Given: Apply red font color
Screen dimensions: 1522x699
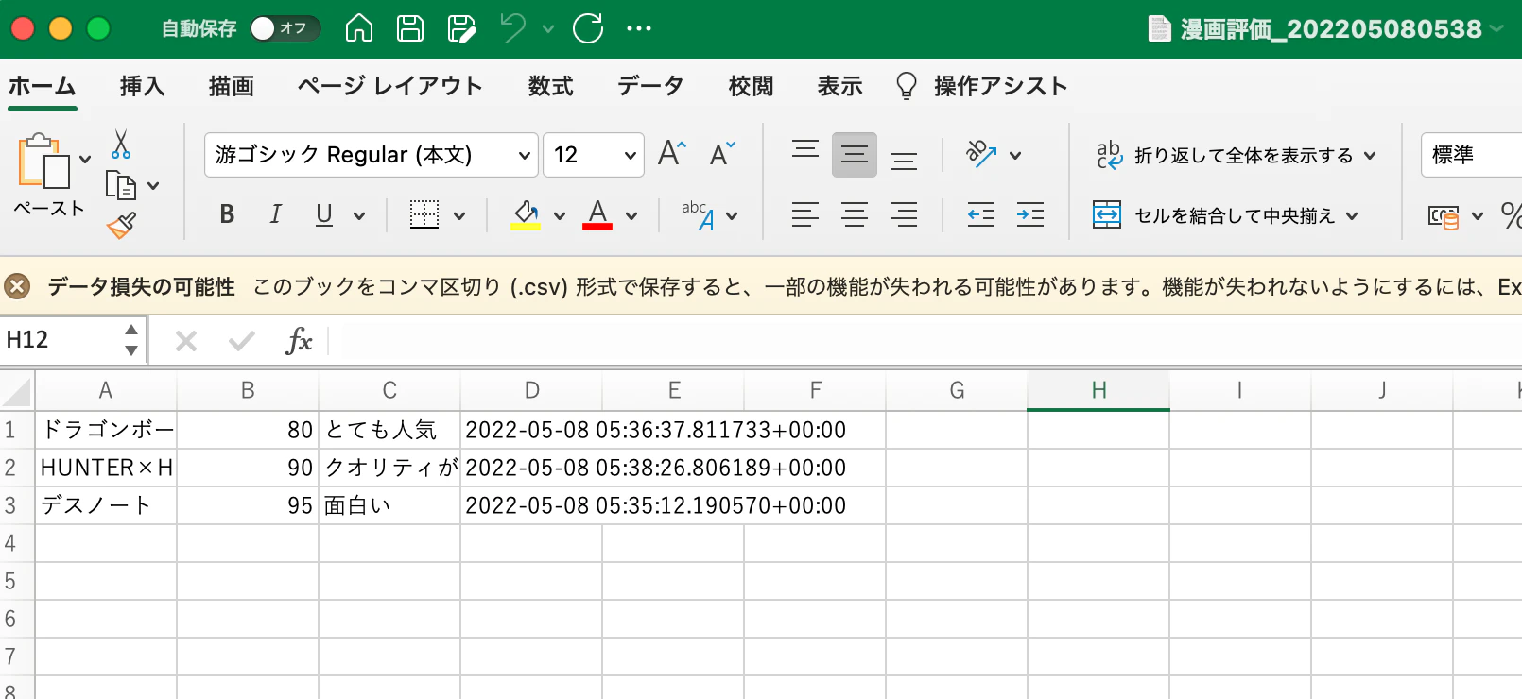Looking at the screenshot, I should pos(597,214).
